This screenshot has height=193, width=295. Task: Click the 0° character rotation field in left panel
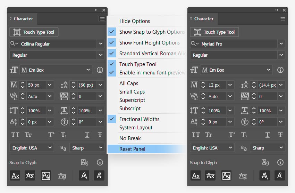(x=87, y=122)
